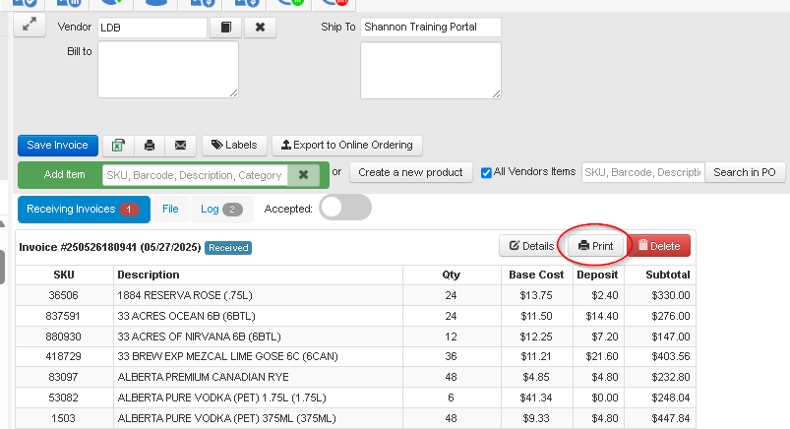Select SKU 880930 cell
Viewport: 790px width, 429px height.
[x=64, y=337]
